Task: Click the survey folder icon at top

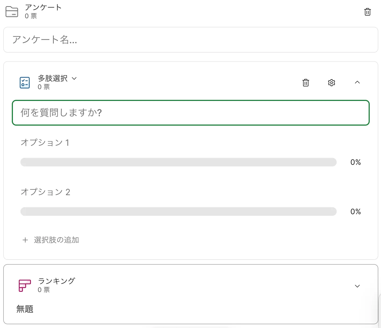Action: (12, 12)
